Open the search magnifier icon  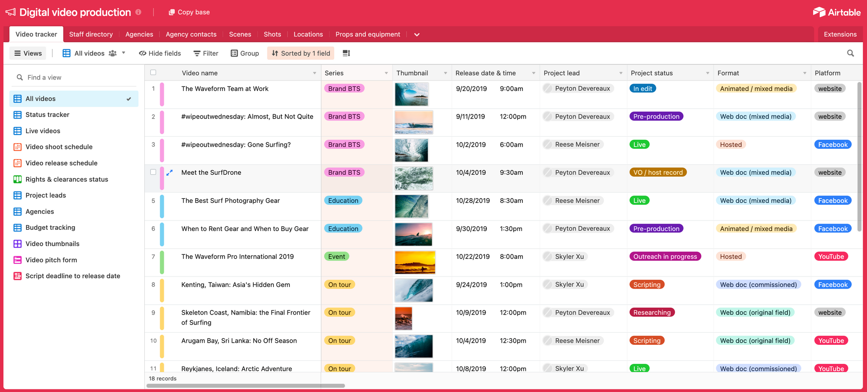(851, 53)
